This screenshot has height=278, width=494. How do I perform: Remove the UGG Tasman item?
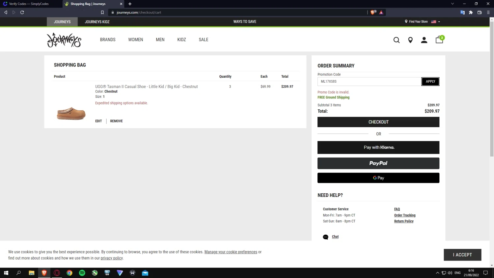pos(116,121)
